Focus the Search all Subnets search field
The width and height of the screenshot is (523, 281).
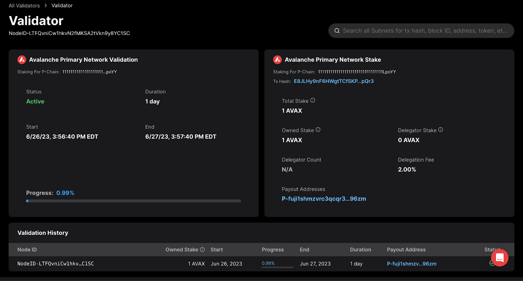click(x=421, y=31)
